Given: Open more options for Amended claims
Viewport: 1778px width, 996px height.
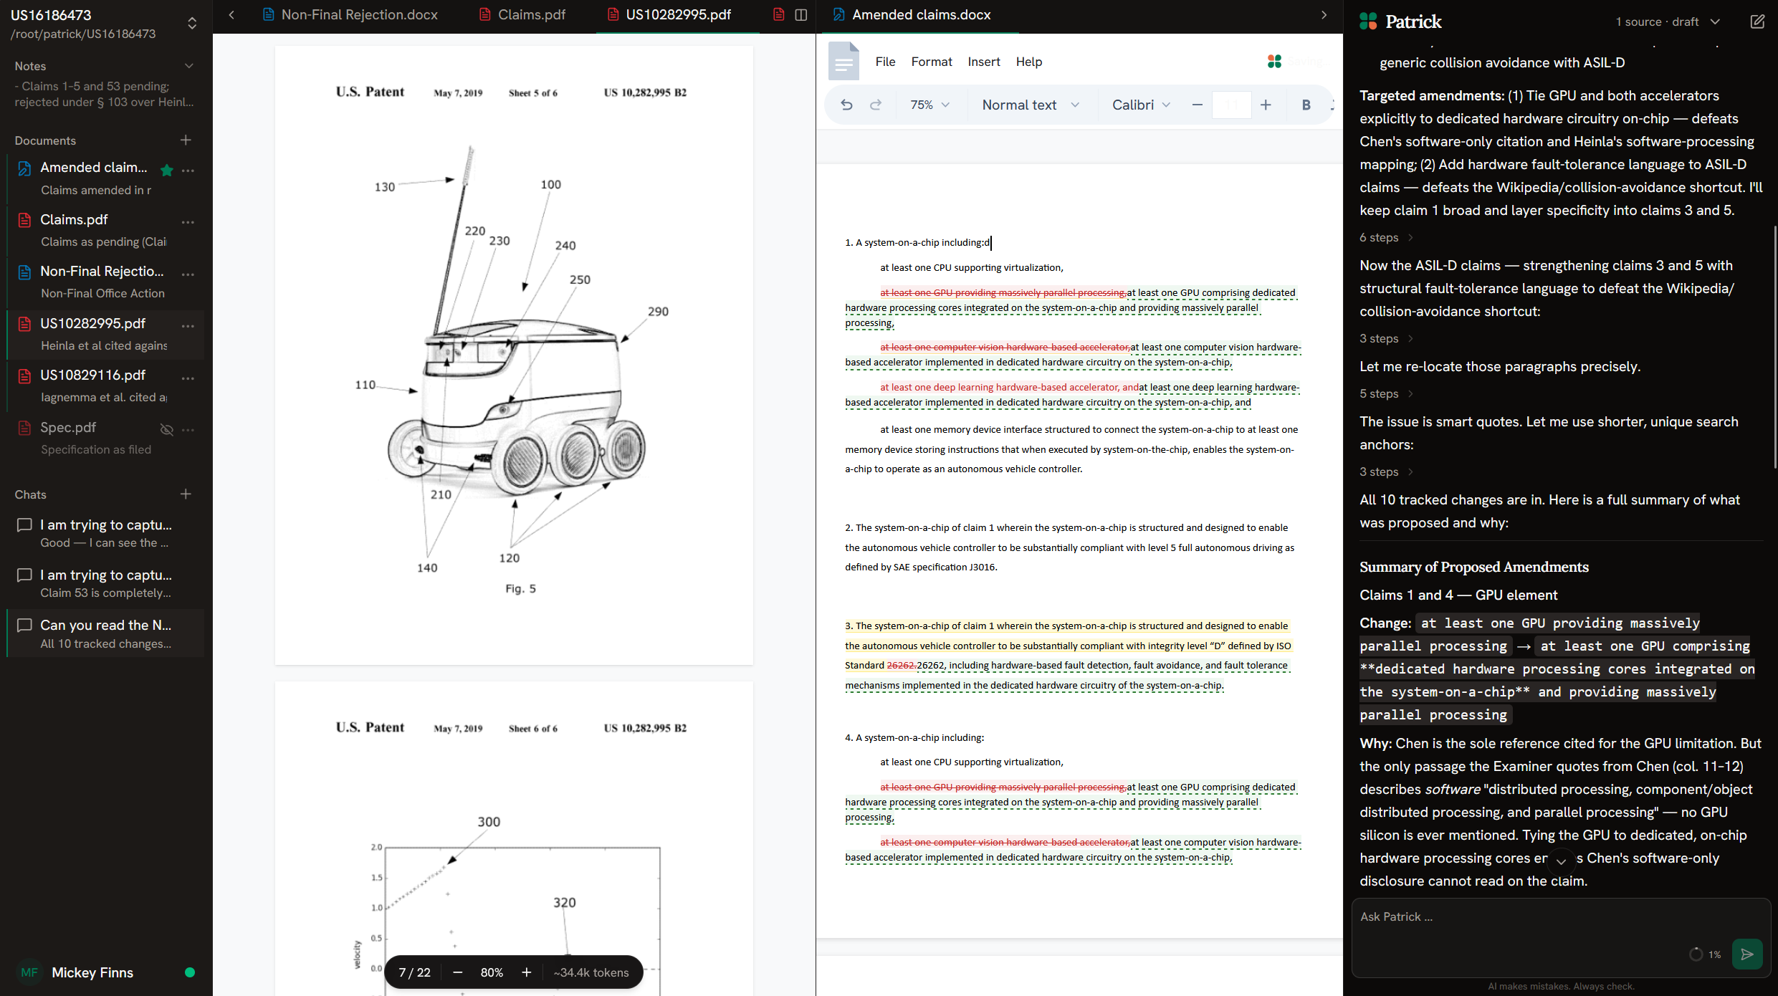Looking at the screenshot, I should tap(188, 170).
